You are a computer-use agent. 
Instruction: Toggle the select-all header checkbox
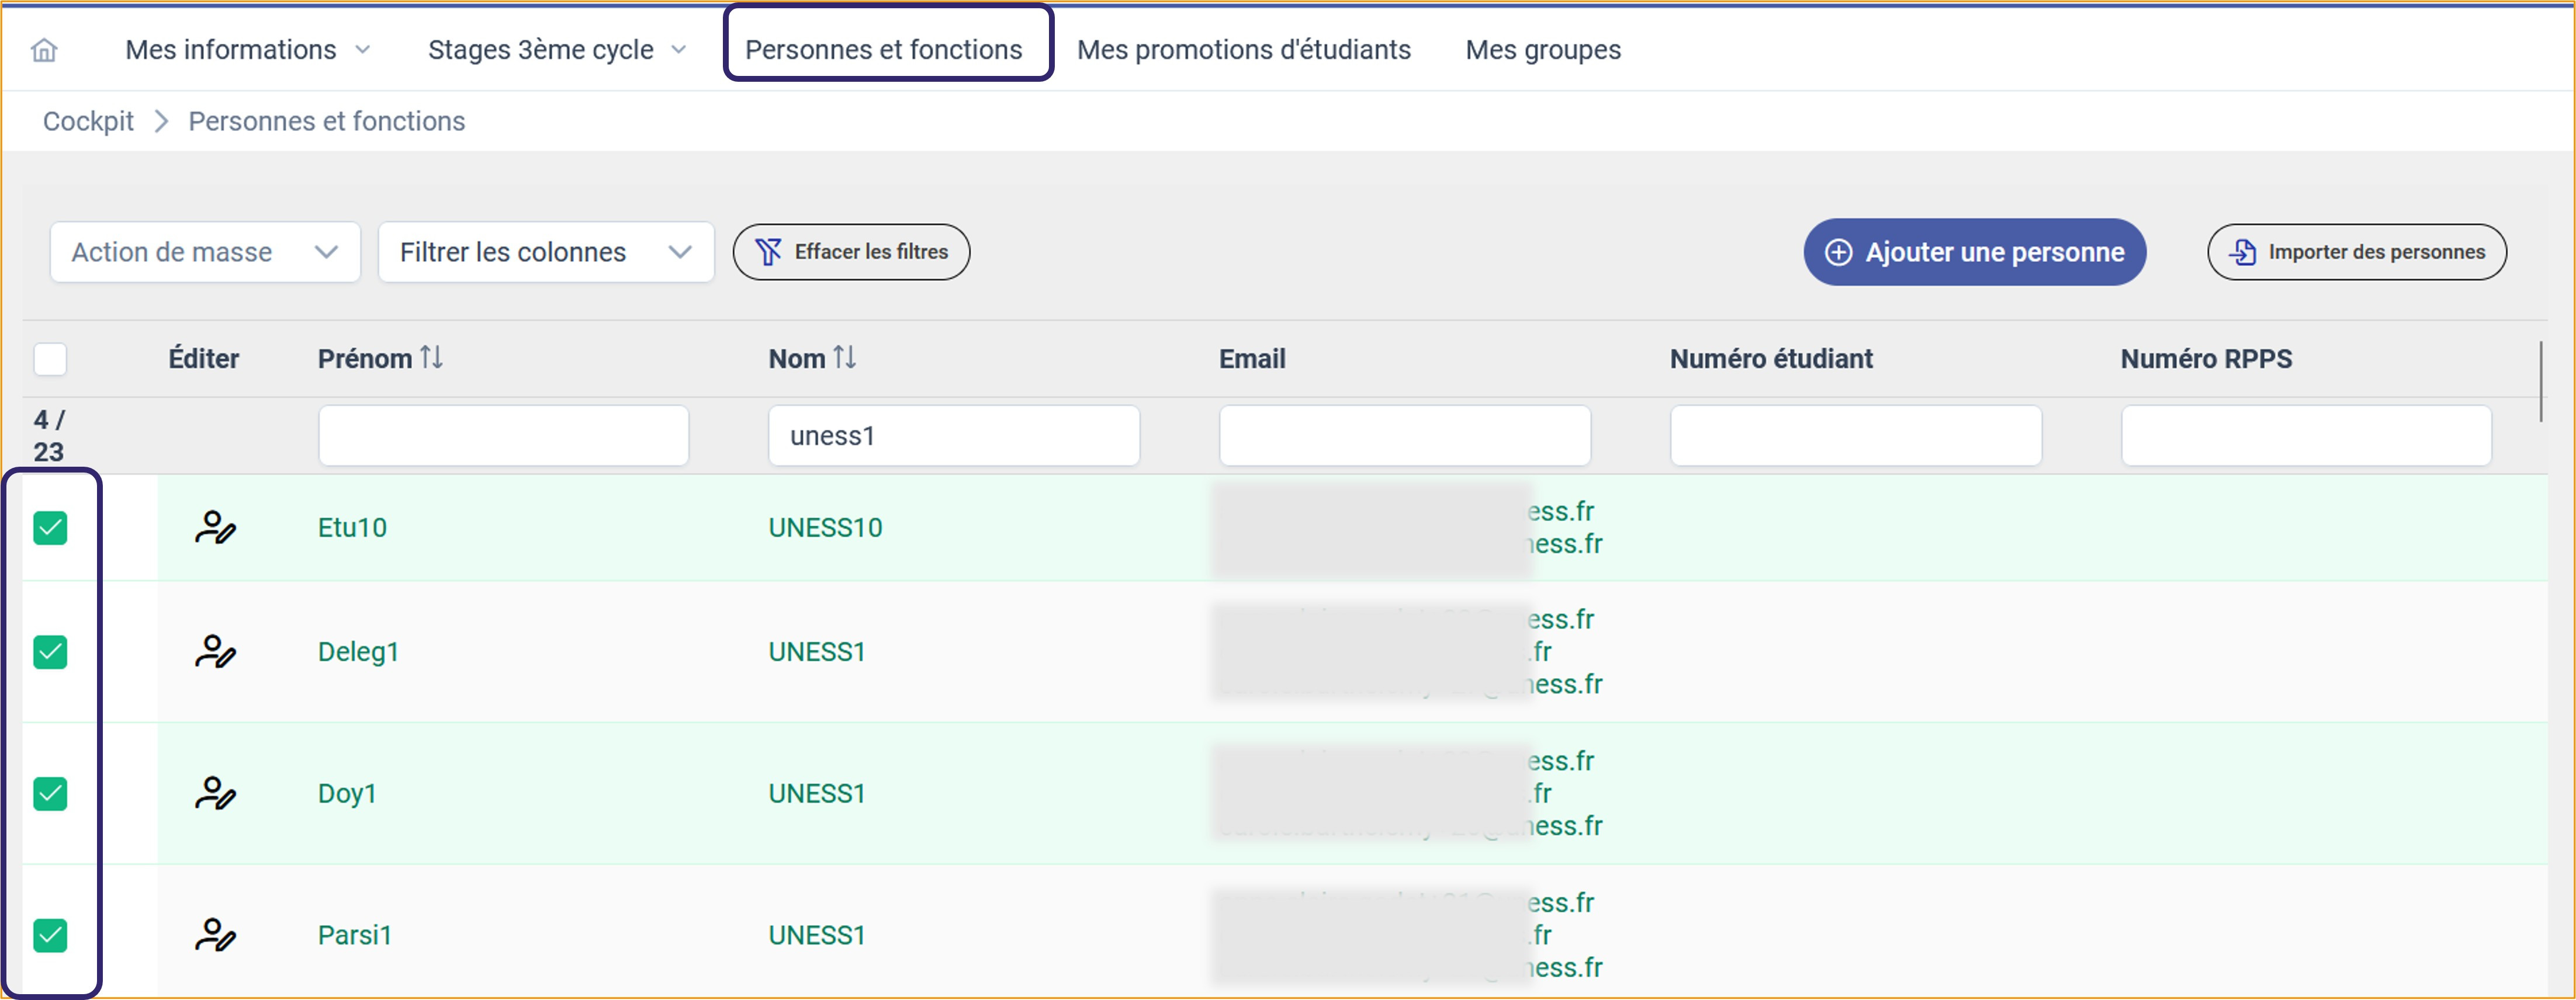click(x=50, y=359)
